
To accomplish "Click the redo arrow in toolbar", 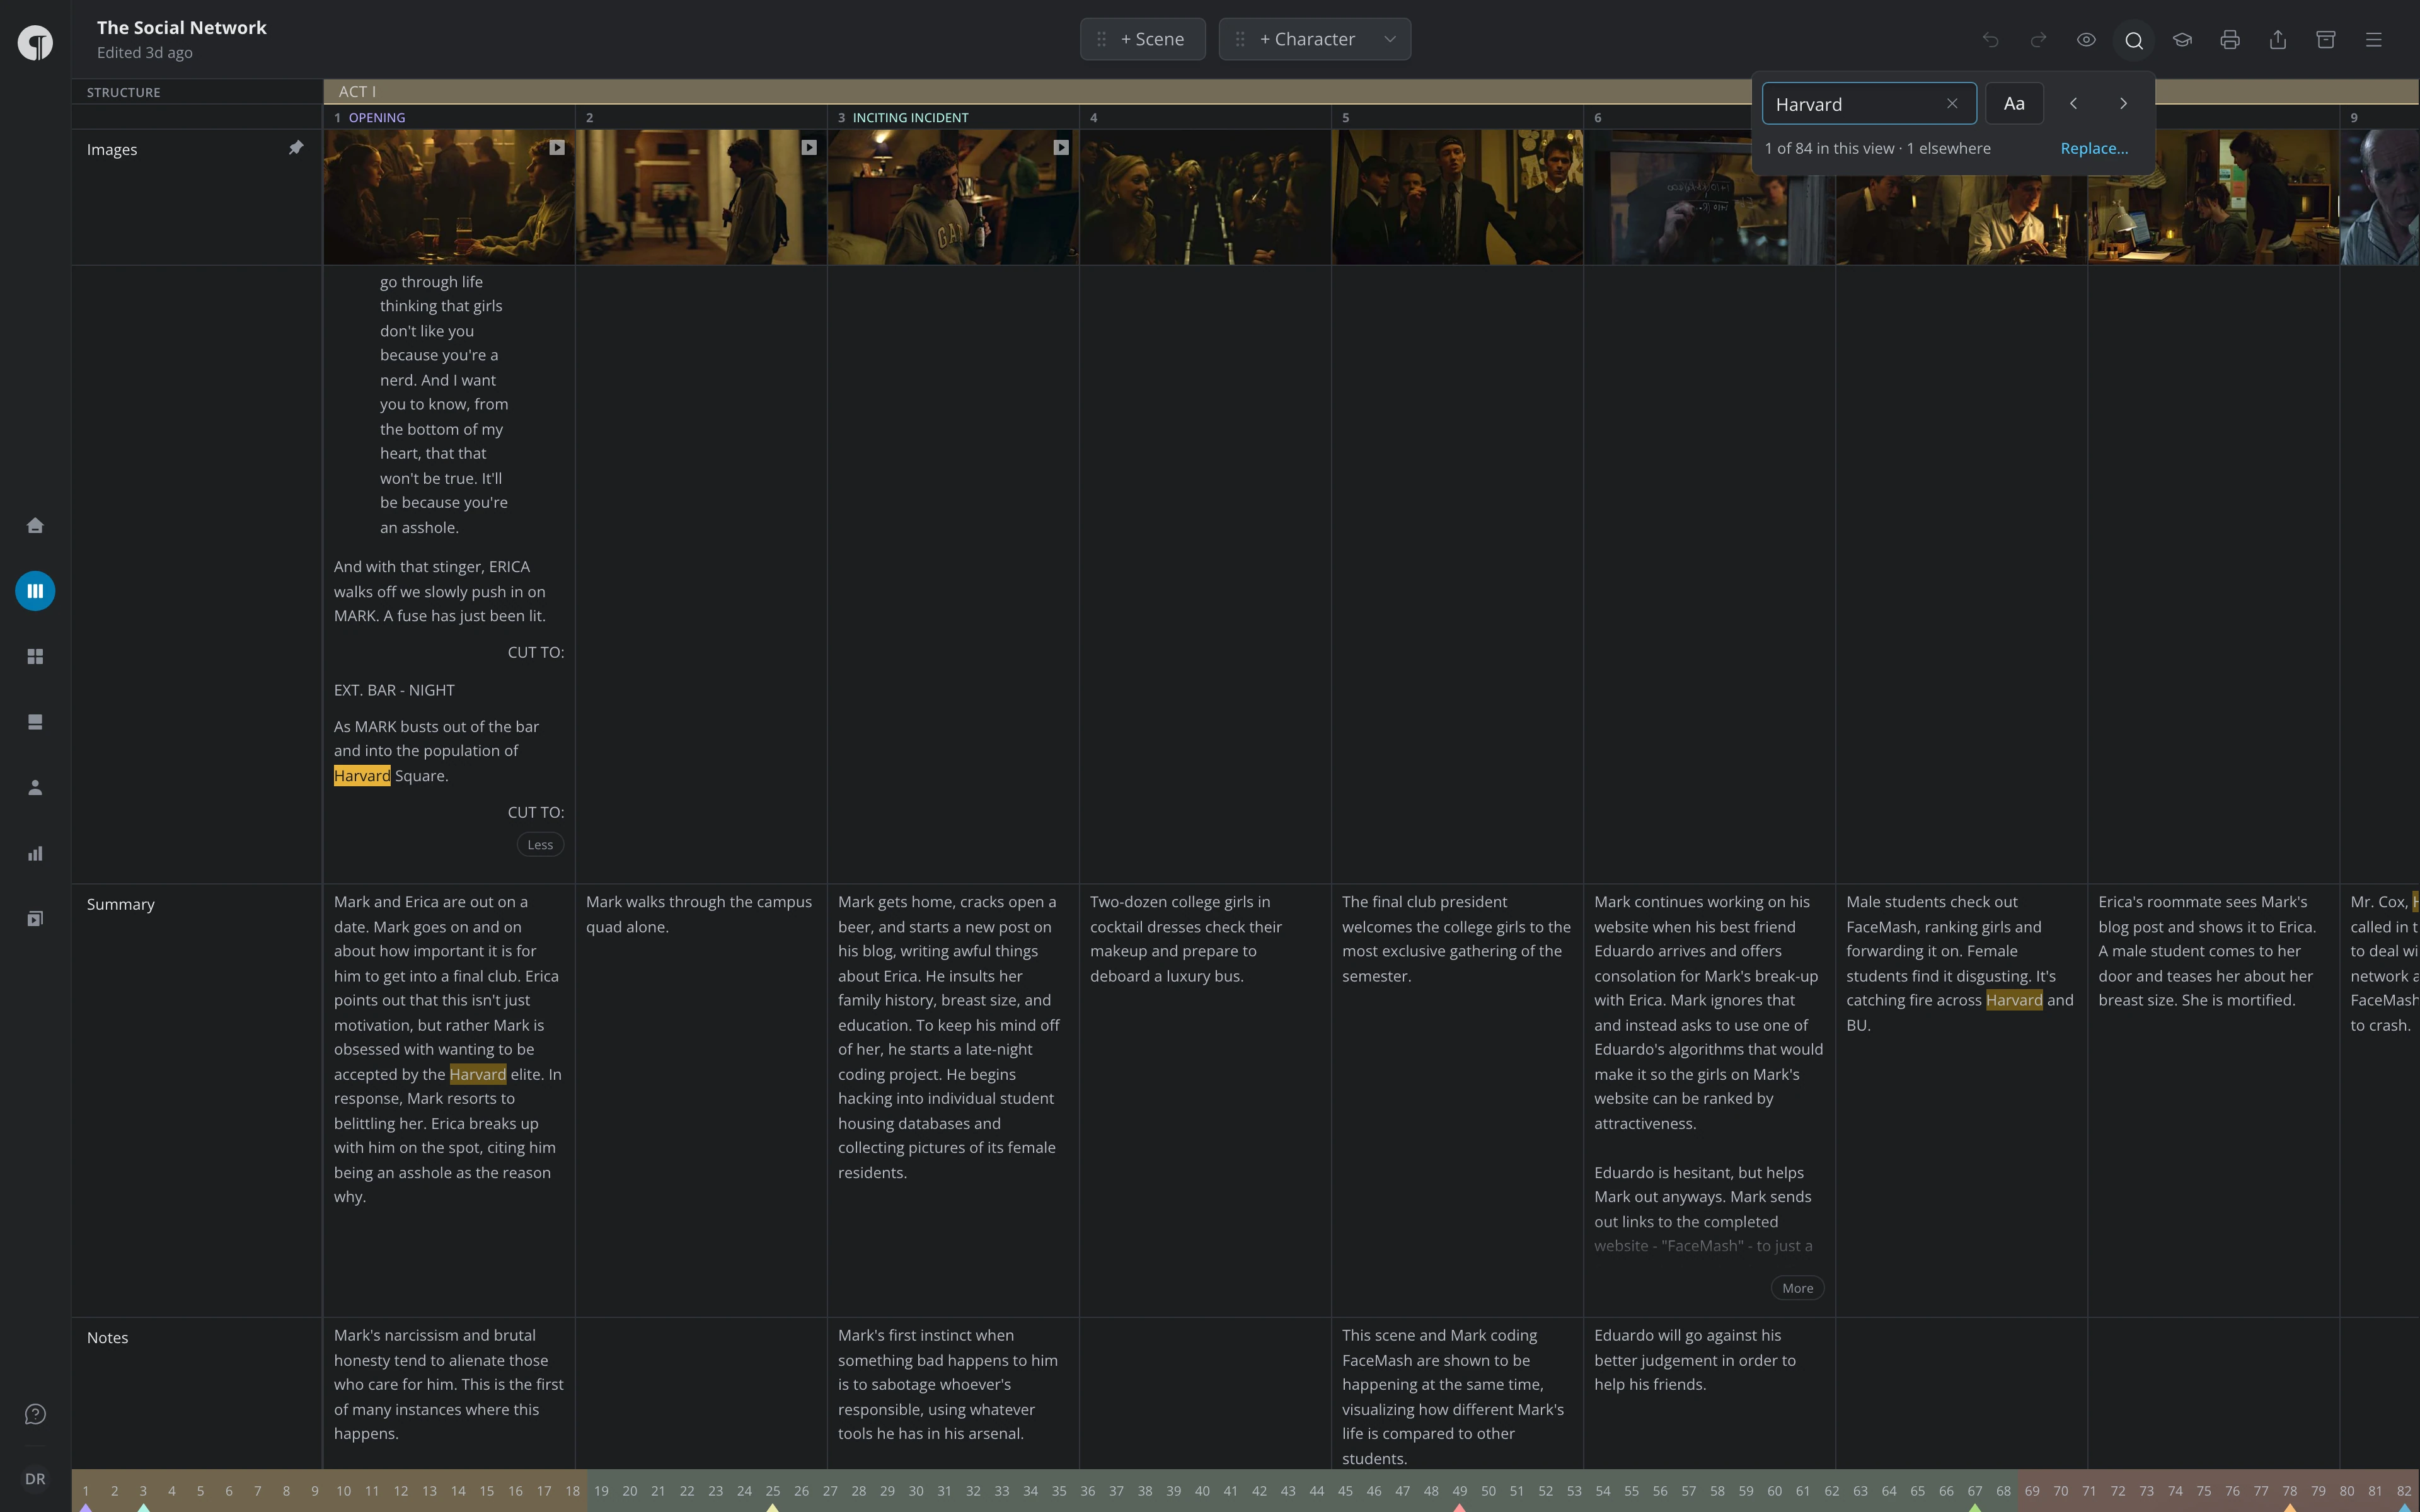I will click(x=2038, y=40).
